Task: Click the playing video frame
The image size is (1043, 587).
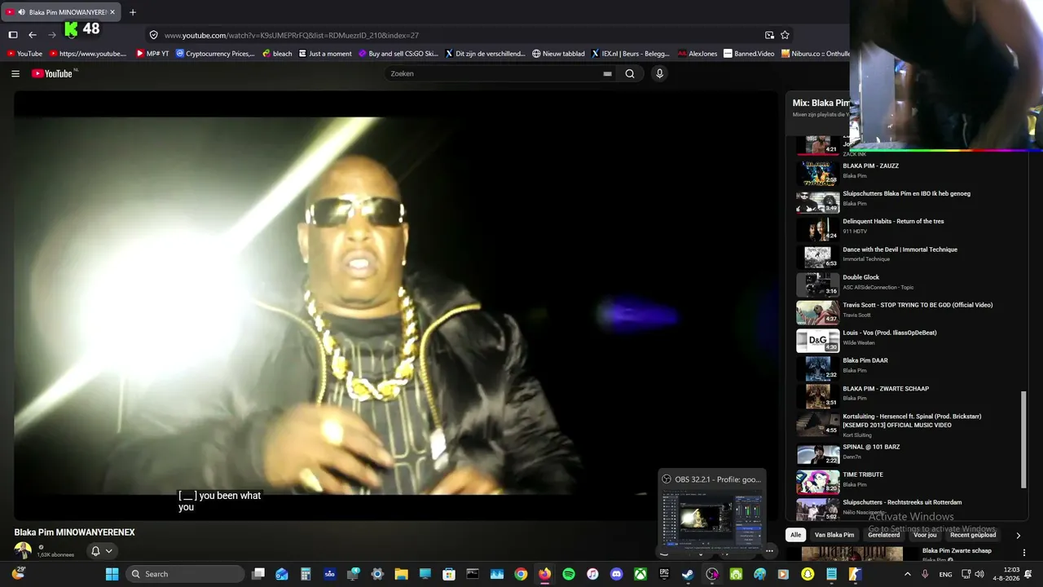Action: click(394, 305)
